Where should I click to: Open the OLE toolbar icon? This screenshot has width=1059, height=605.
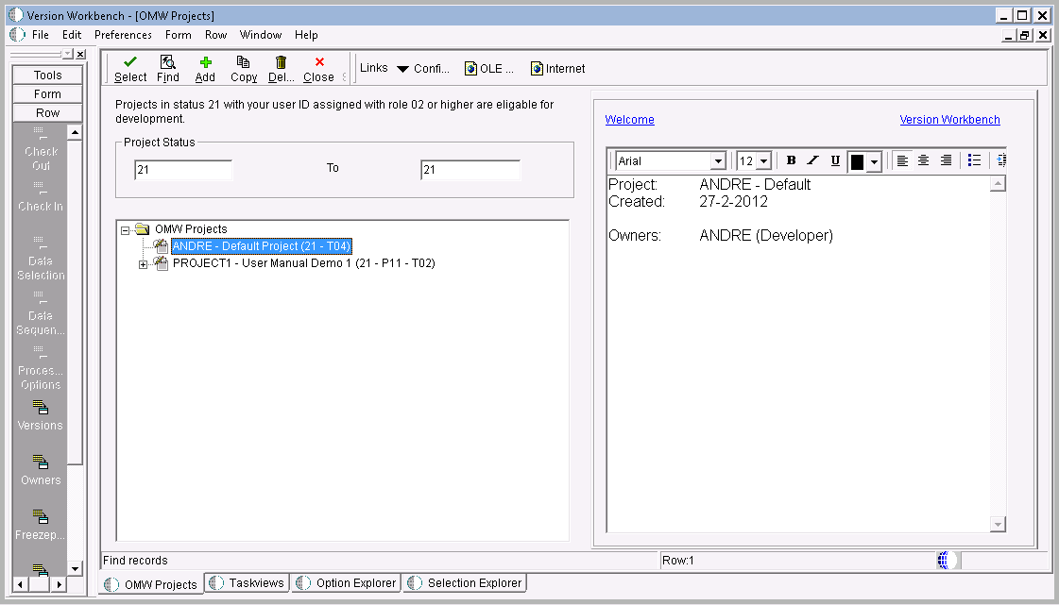[x=488, y=67]
